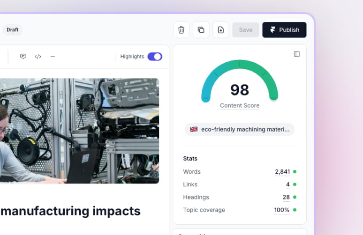Click the Stats section heading
Viewport: 363px width, 235px height.
click(x=190, y=159)
